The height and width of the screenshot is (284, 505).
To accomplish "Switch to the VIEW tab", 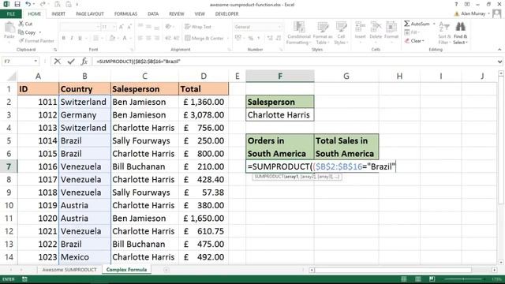I will [200, 14].
